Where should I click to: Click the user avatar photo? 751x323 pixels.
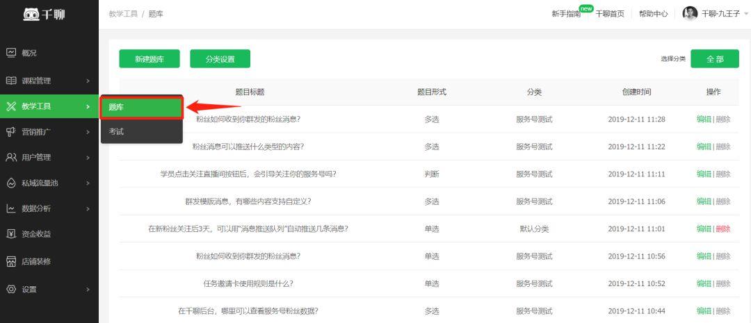pos(690,14)
